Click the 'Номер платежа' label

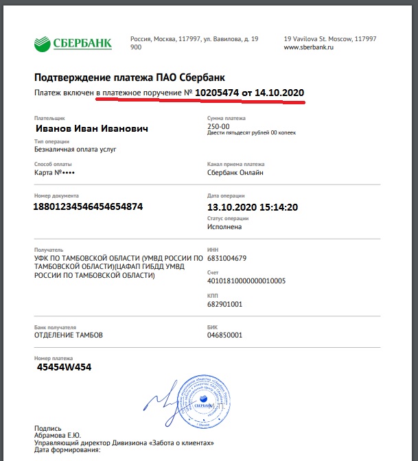pyautogui.click(x=54, y=358)
